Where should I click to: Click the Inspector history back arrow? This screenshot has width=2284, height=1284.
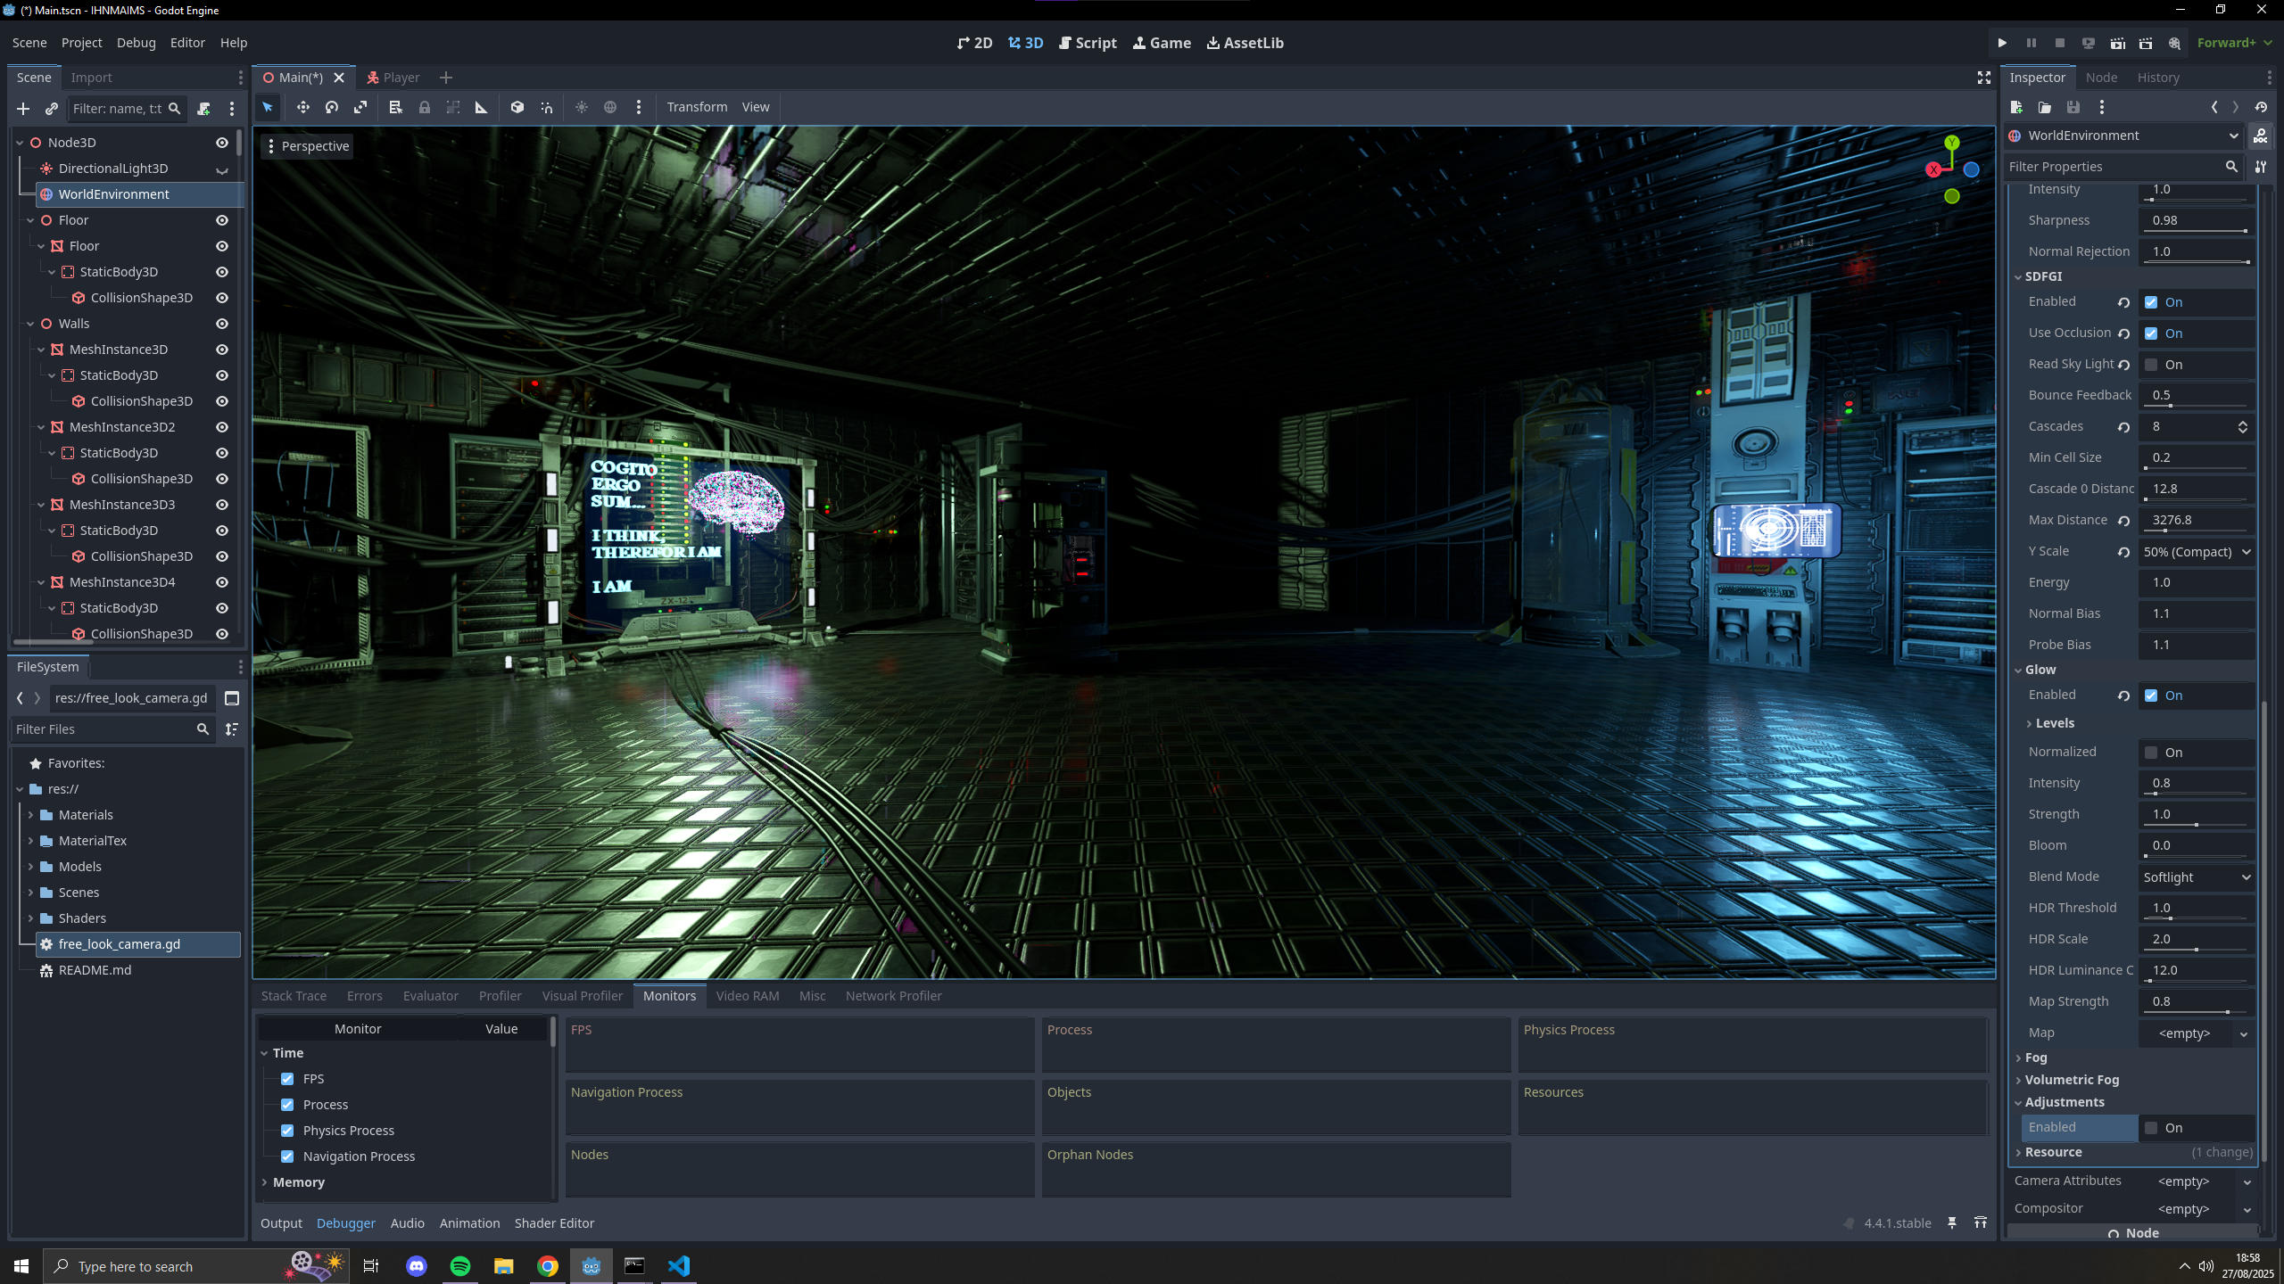coord(2214,107)
